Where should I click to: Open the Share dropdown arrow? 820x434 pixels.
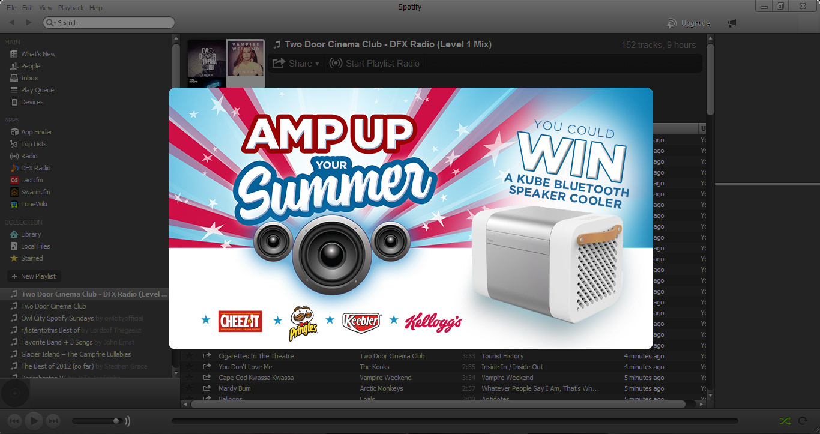point(317,64)
